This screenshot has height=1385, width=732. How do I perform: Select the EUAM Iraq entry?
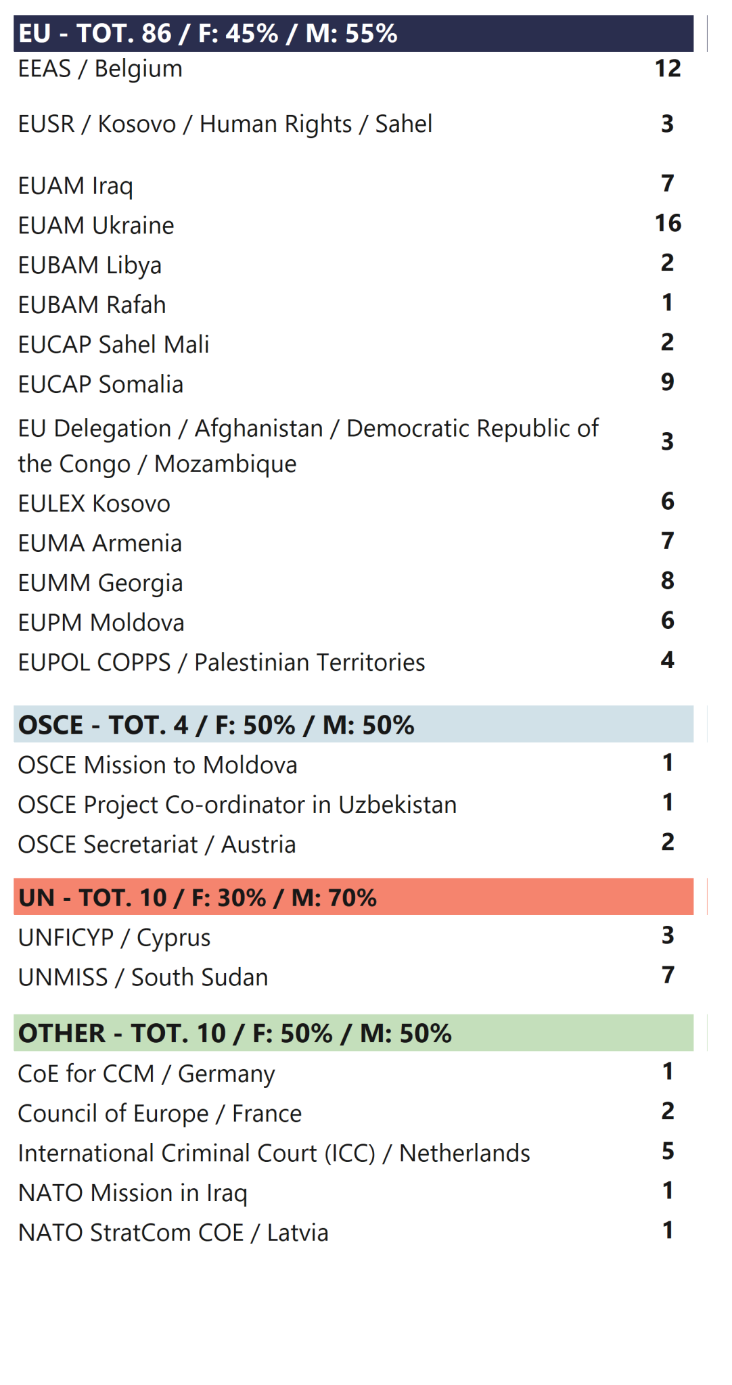click(75, 186)
